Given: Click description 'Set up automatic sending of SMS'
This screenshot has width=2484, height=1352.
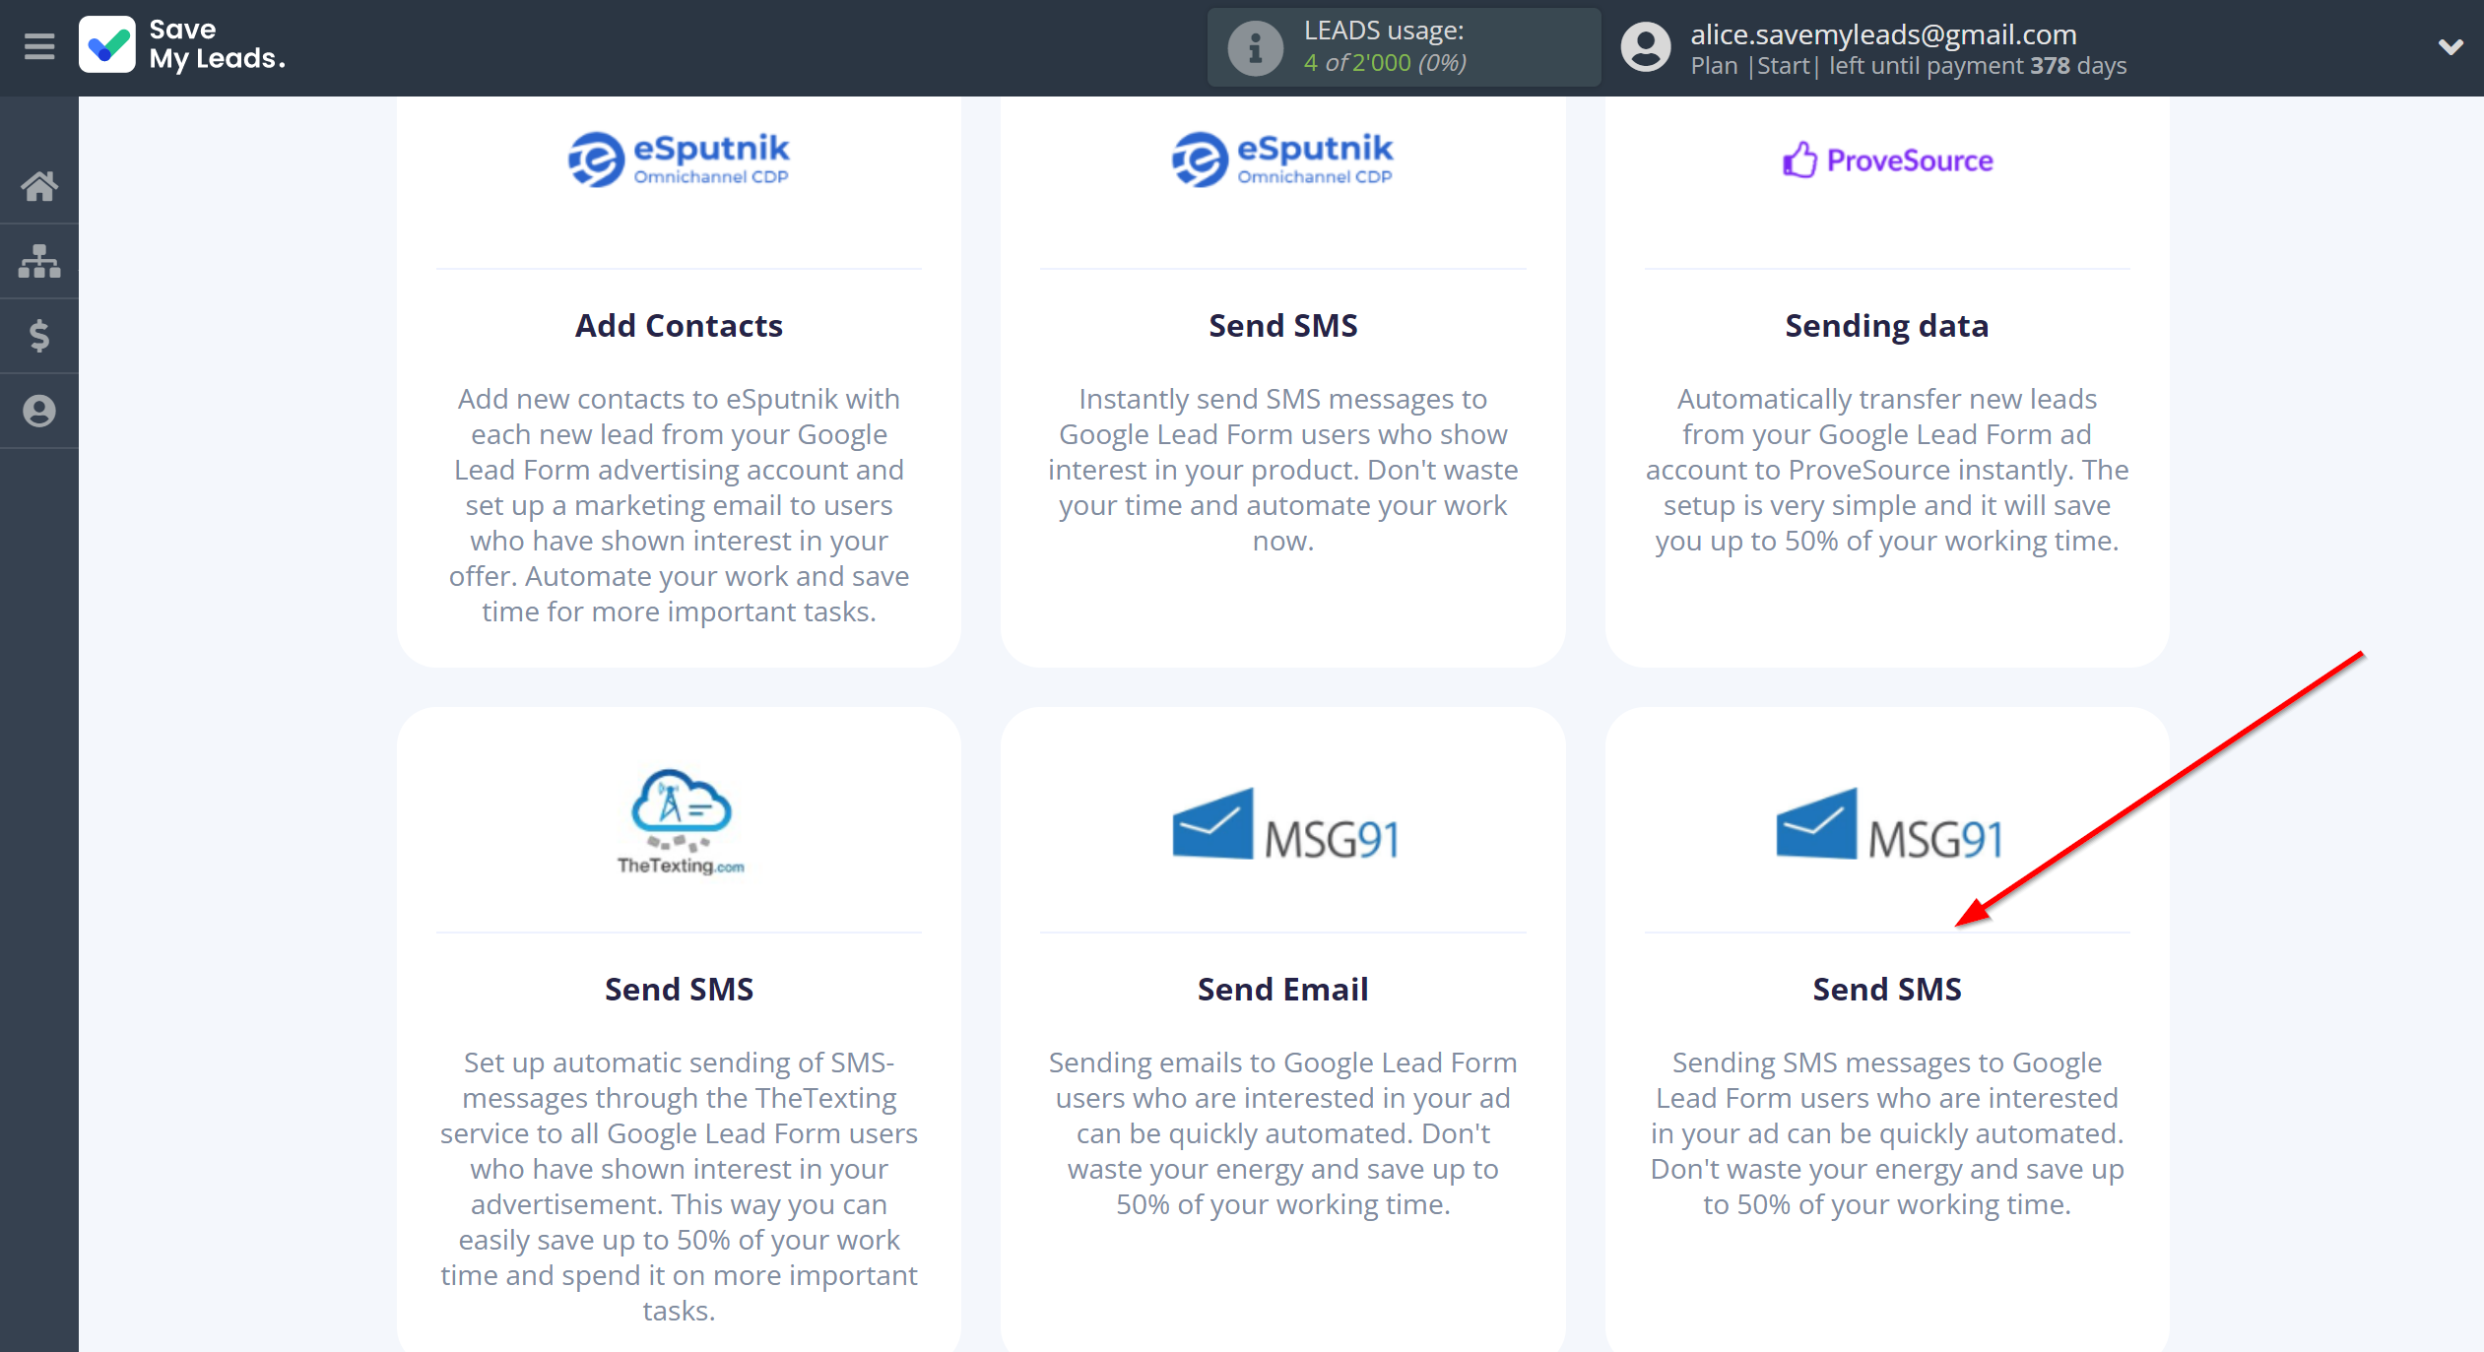Looking at the screenshot, I should tap(679, 1187).
